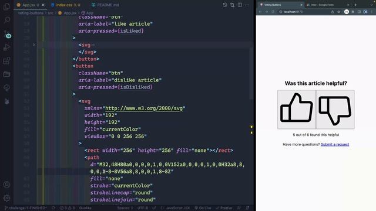Viewport: 376px width, 211px height.
Task: Close the App.jsx editor tab
Action: coord(43,5)
